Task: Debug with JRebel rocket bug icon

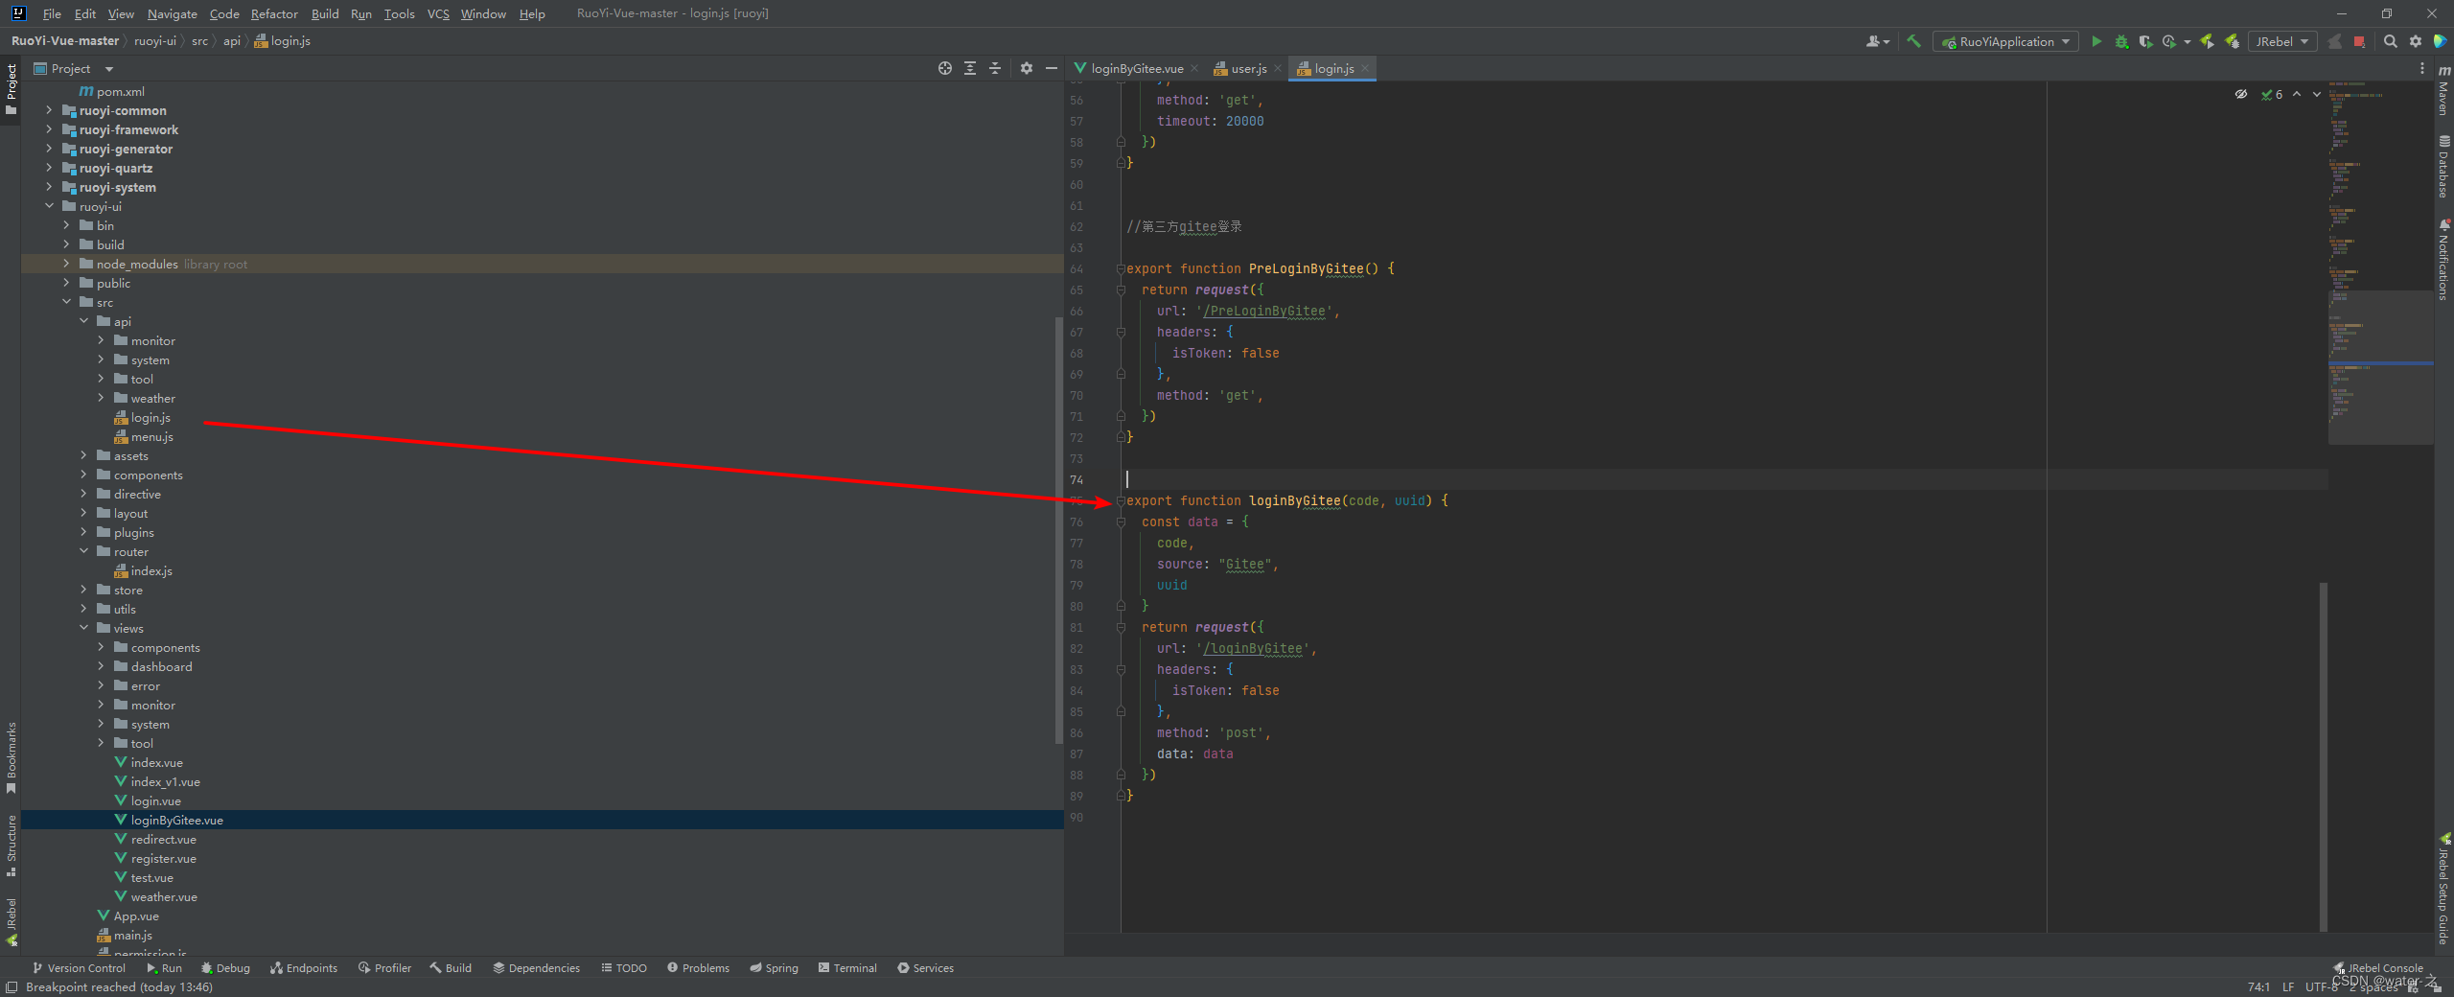Action: tap(2233, 41)
